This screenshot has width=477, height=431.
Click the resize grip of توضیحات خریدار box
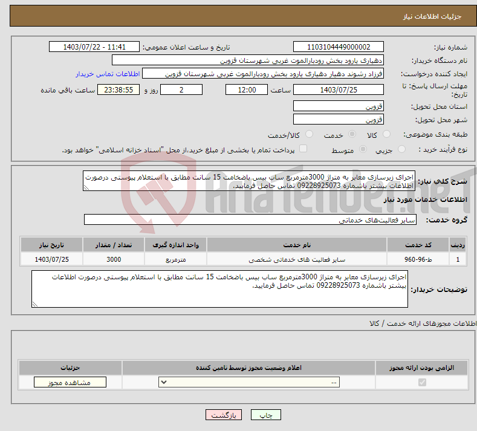click(x=35, y=304)
